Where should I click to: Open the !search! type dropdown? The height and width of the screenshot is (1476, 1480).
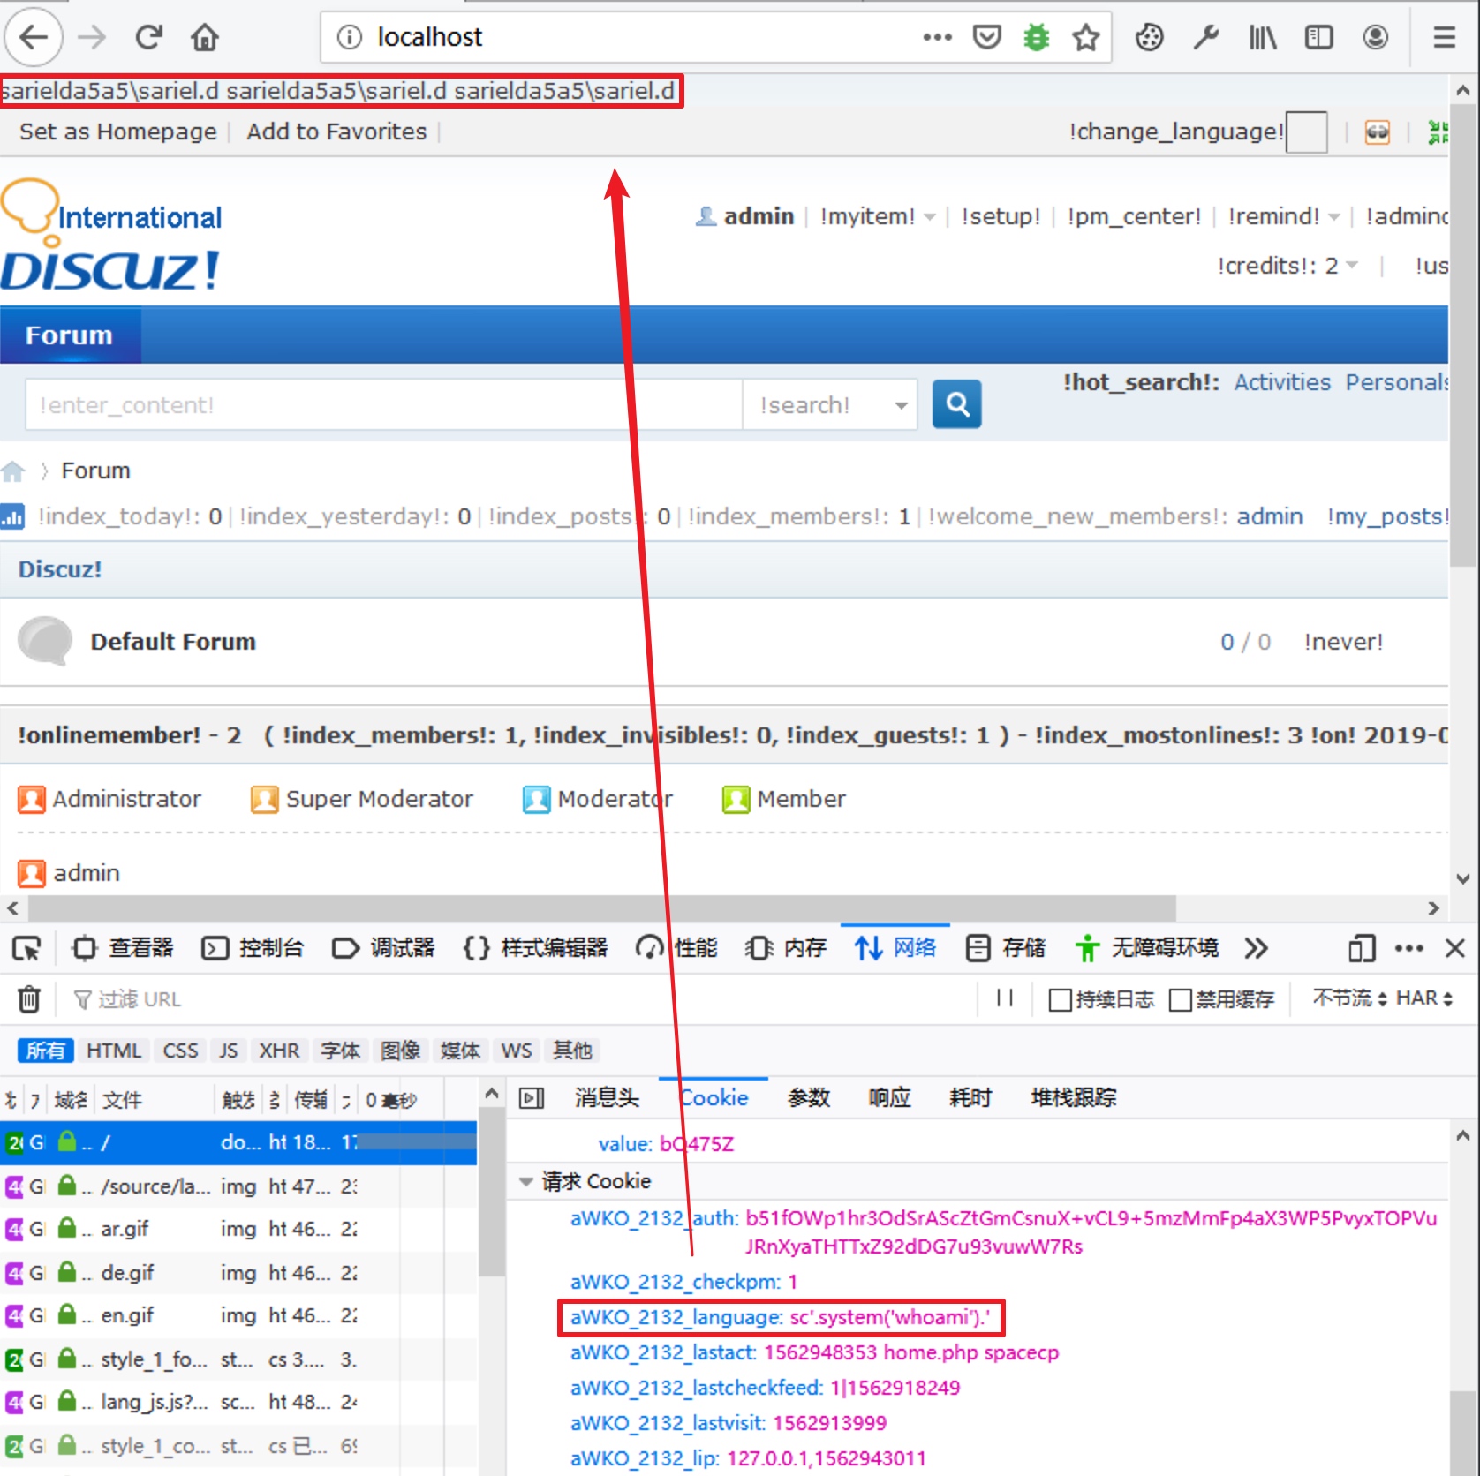828,405
